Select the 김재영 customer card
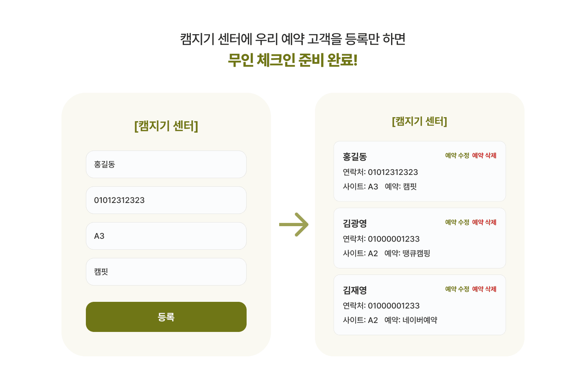The width and height of the screenshot is (586, 384). pyautogui.click(x=420, y=305)
